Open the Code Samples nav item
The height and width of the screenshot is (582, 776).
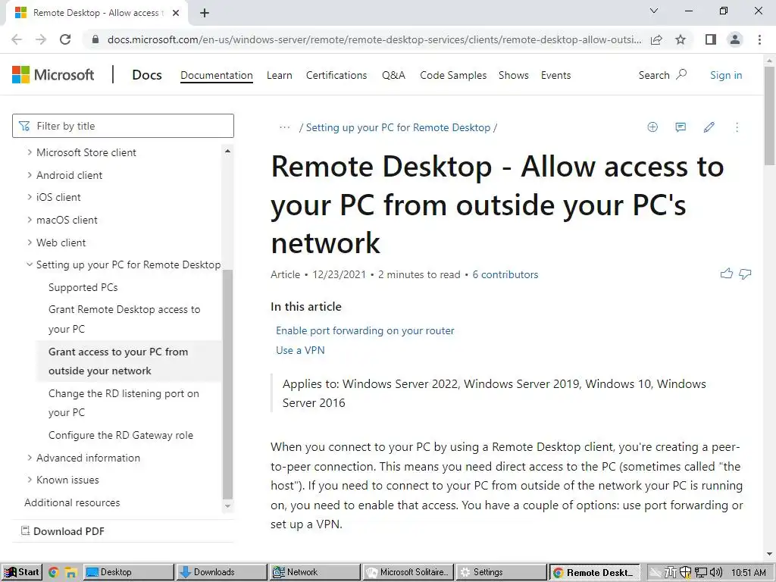pyautogui.click(x=453, y=75)
